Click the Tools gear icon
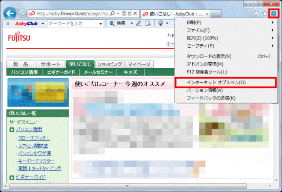282x192 pixels. (274, 13)
